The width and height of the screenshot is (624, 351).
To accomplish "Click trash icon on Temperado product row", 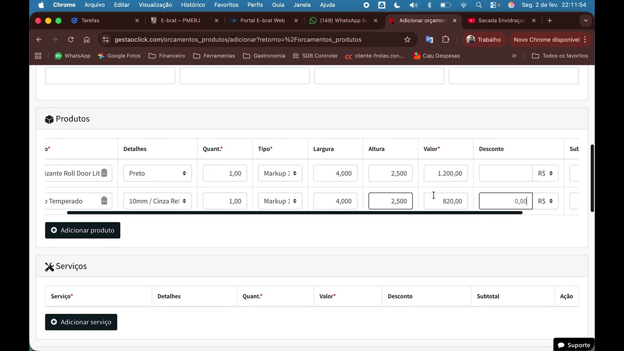I will pos(104,201).
